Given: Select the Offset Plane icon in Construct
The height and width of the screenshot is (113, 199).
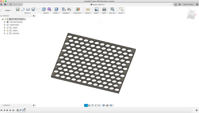Looking at the screenshot, I should coord(78,9).
